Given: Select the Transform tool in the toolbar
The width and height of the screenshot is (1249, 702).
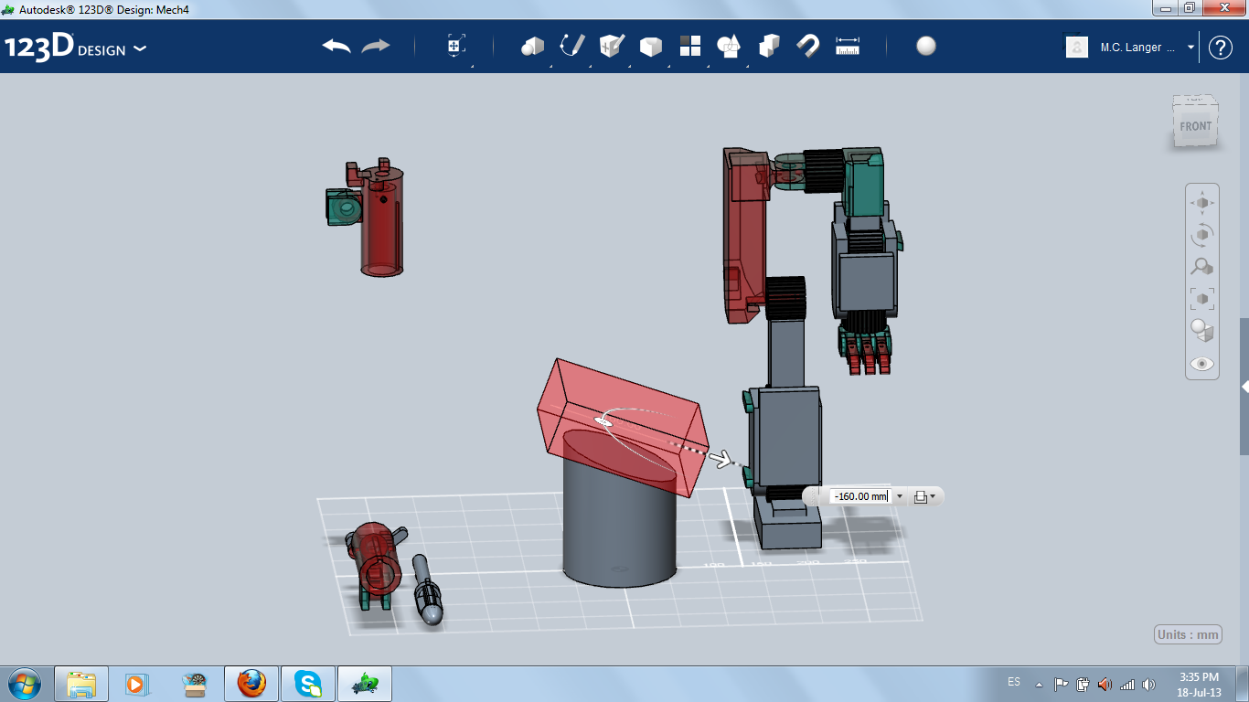Looking at the screenshot, I should 454,46.
